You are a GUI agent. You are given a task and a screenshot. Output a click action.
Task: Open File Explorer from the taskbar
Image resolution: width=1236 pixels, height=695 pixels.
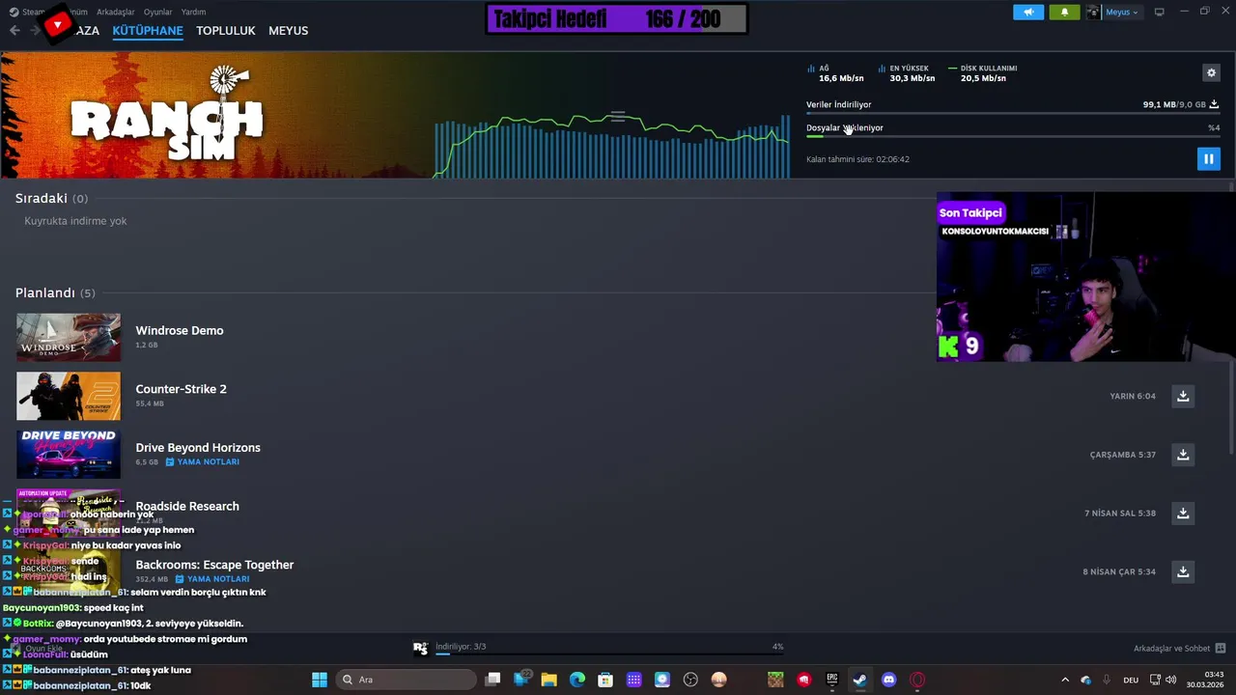pyautogui.click(x=548, y=680)
